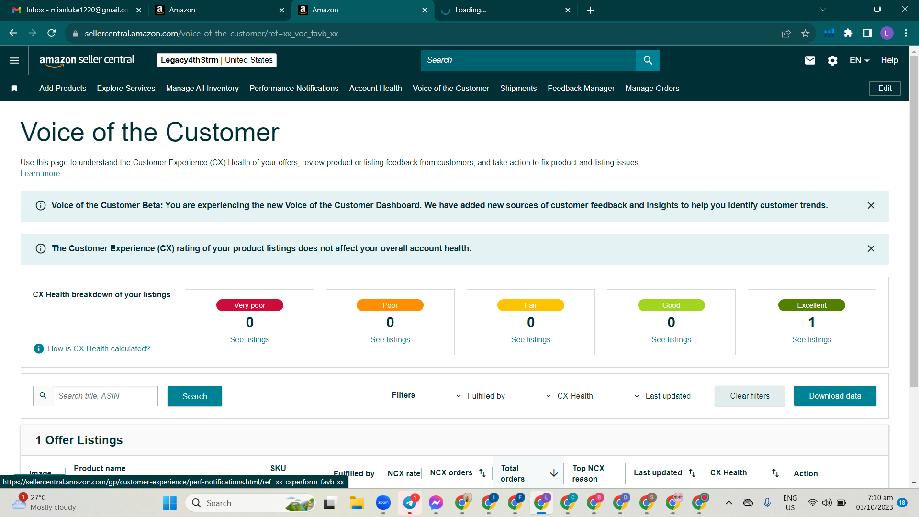This screenshot has height=517, width=919.
Task: Bookmark this page with the star icon
Action: [x=806, y=33]
